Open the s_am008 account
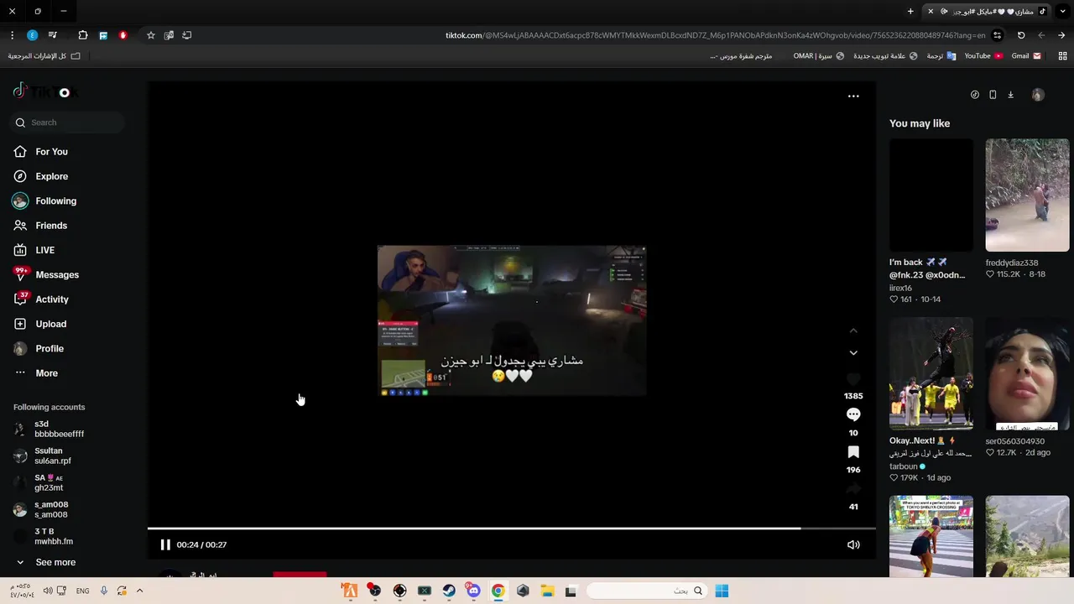The height and width of the screenshot is (604, 1074). coord(42,509)
